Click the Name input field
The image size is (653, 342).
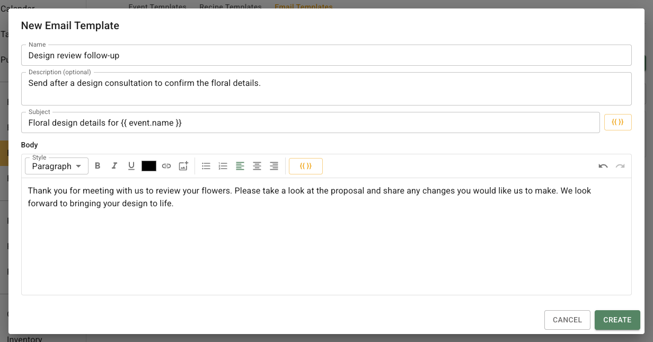[x=326, y=55]
